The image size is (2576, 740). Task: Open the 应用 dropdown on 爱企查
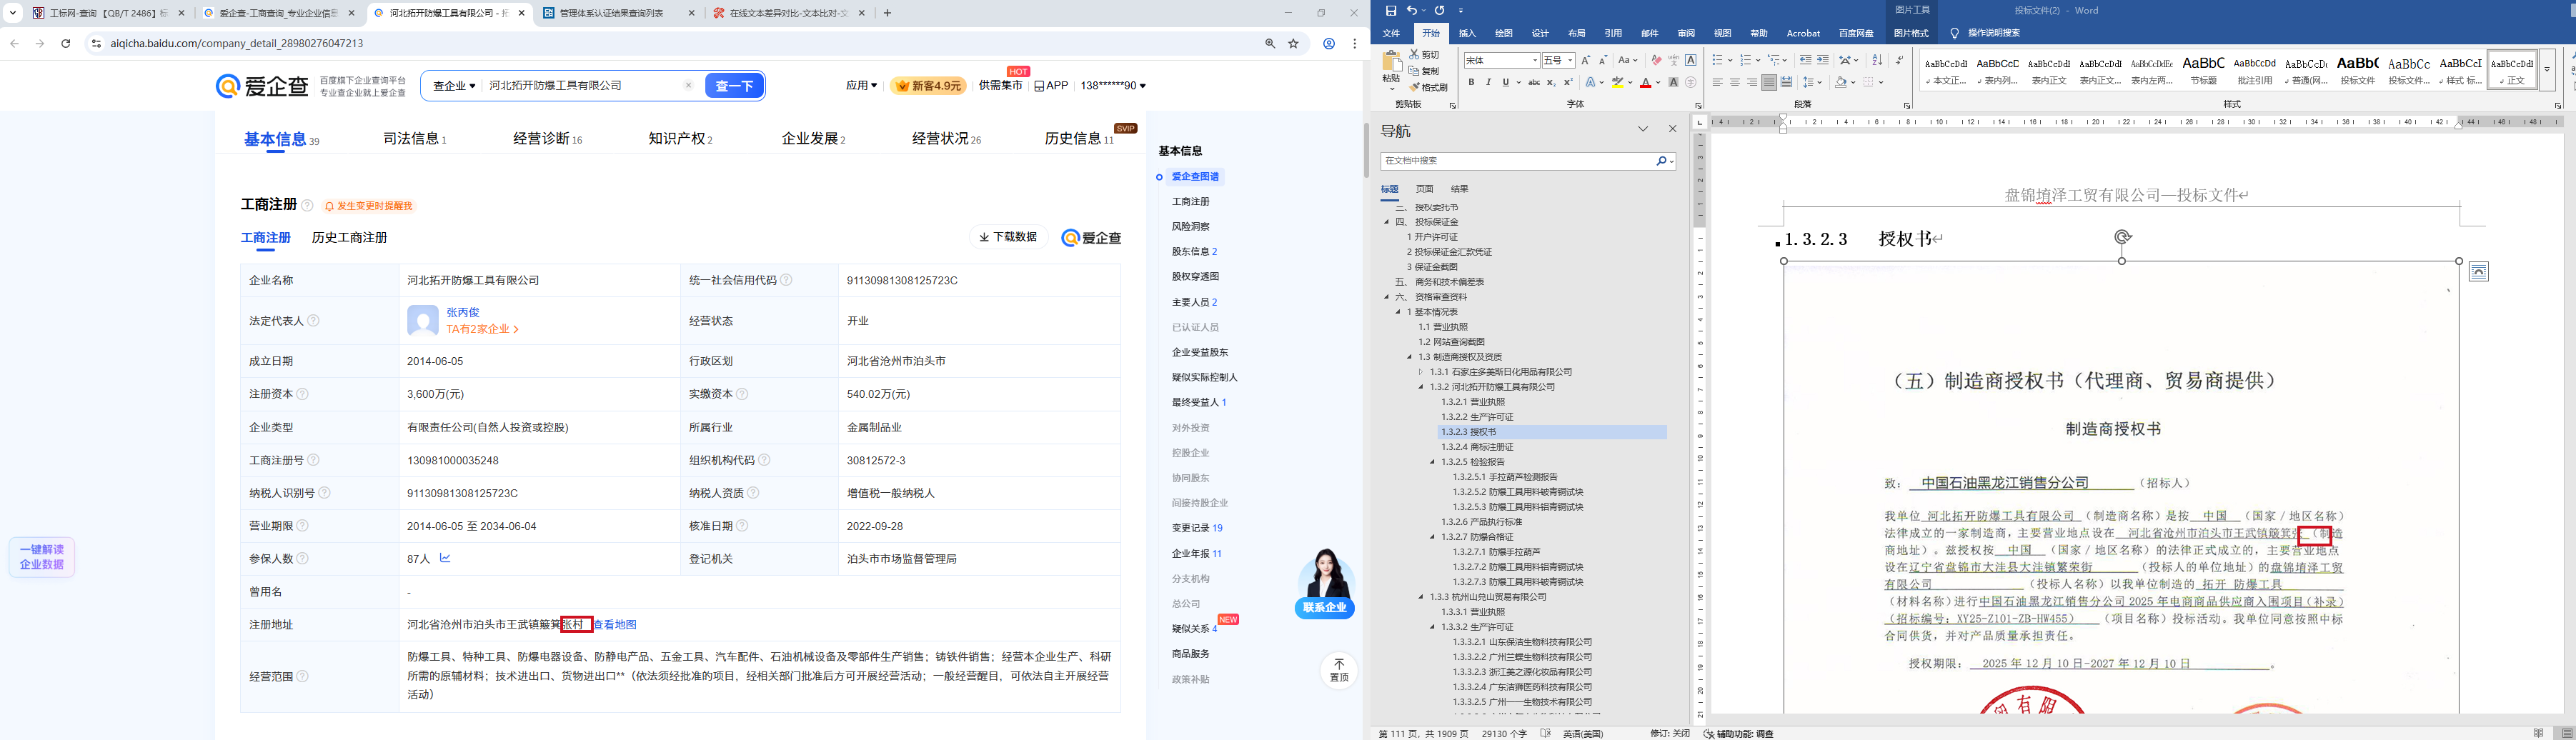click(861, 86)
